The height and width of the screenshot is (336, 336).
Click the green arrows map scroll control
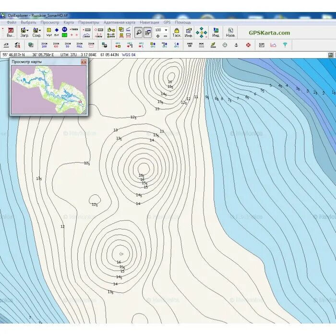pyautogui.click(x=202, y=33)
